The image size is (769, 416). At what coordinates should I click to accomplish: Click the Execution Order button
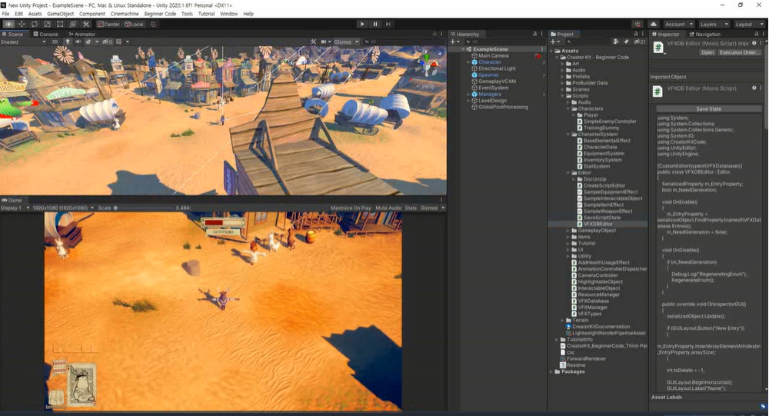coord(739,53)
